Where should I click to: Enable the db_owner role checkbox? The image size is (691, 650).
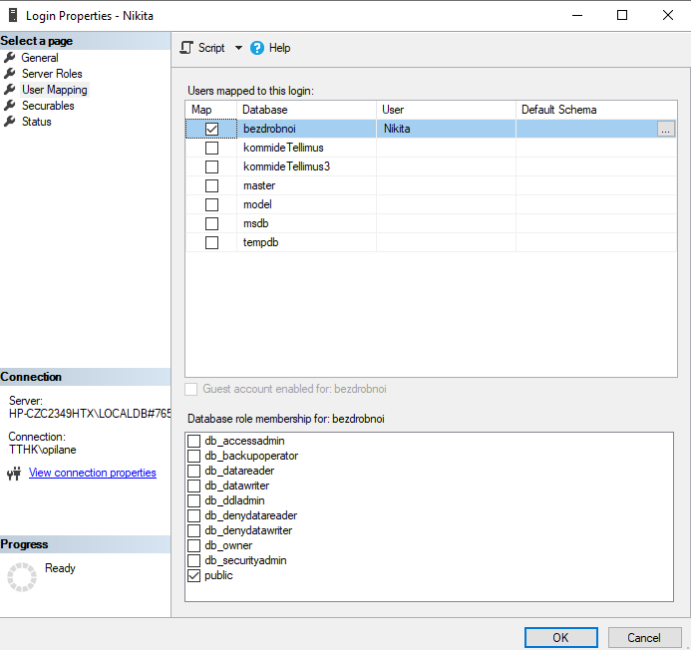[x=194, y=545]
